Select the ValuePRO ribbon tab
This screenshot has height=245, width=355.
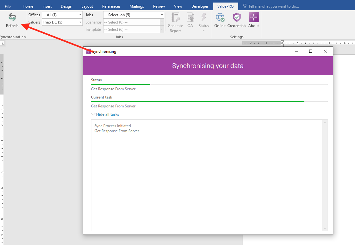(225, 6)
